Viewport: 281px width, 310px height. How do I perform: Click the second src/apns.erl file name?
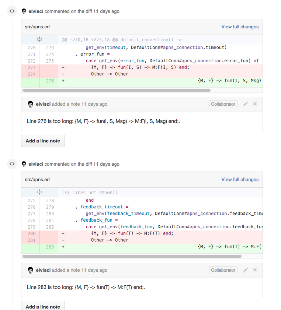(x=37, y=180)
